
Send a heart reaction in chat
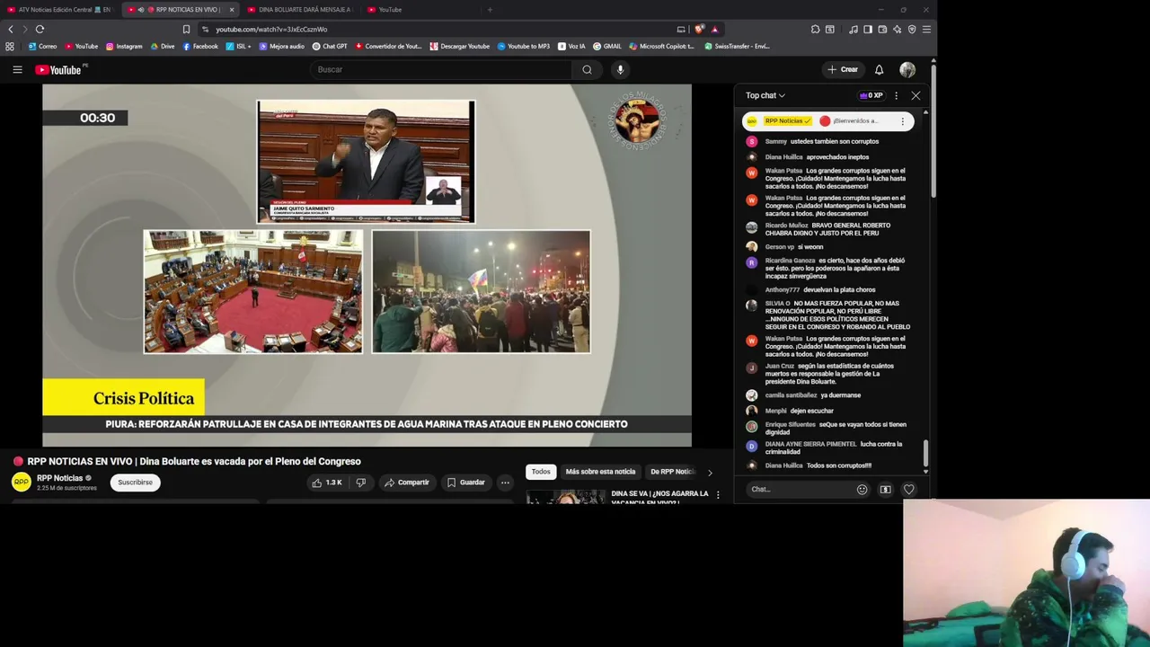coord(908,490)
